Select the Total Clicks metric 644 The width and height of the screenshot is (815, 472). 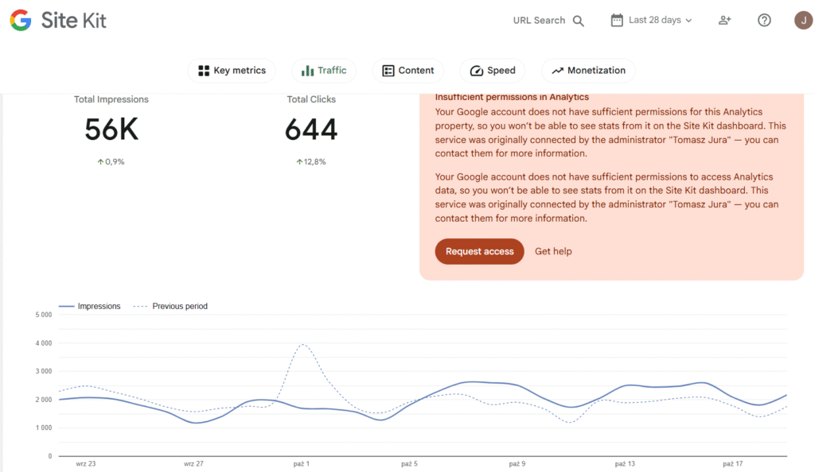[x=311, y=130]
